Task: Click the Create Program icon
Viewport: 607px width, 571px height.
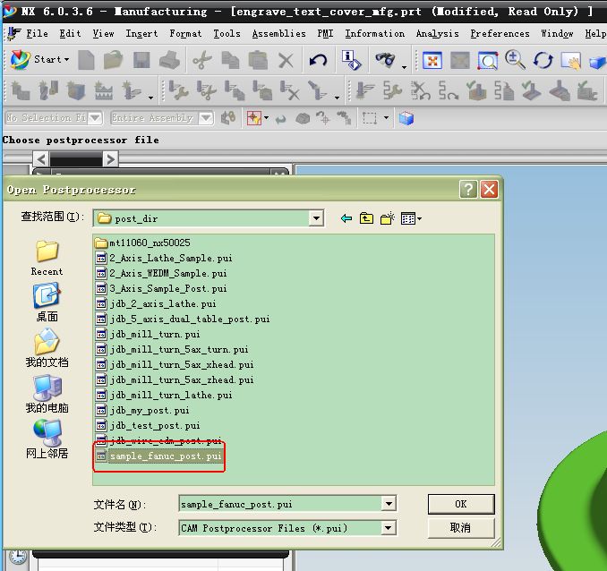Action: point(21,90)
